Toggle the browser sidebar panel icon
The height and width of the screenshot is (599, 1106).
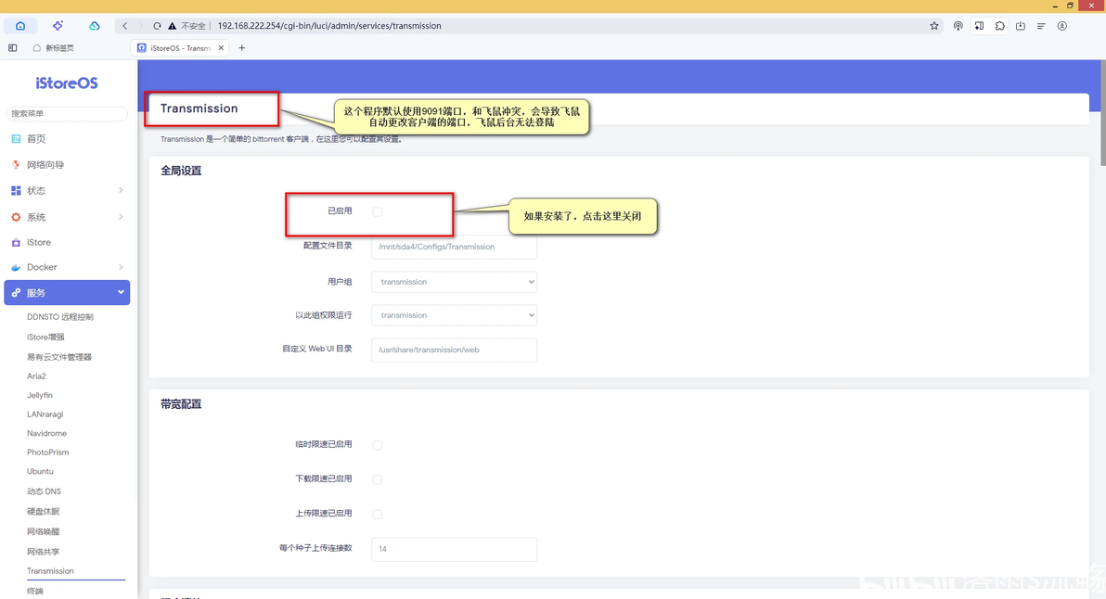point(13,48)
